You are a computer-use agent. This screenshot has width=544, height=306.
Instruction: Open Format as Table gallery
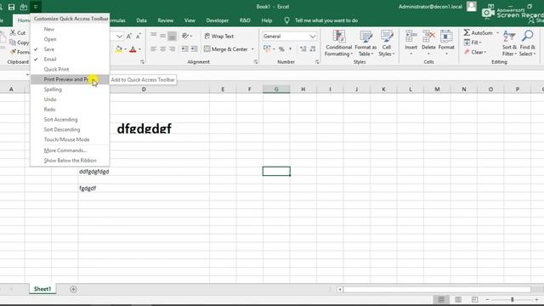click(x=365, y=43)
